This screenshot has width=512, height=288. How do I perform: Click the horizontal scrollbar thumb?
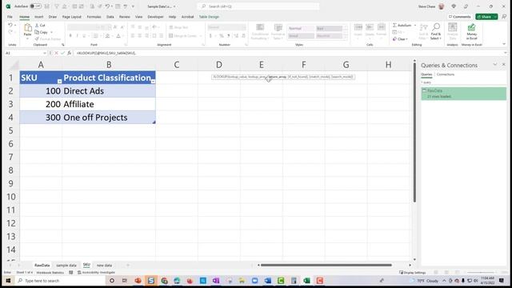(x=326, y=265)
